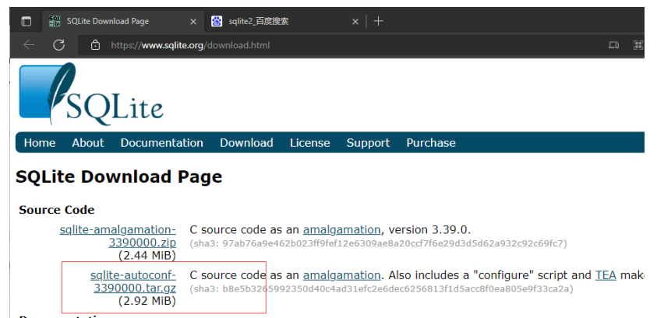Viewport: 657px width, 318px height.
Task: Click the Source Code section heading
Action: [57, 210]
